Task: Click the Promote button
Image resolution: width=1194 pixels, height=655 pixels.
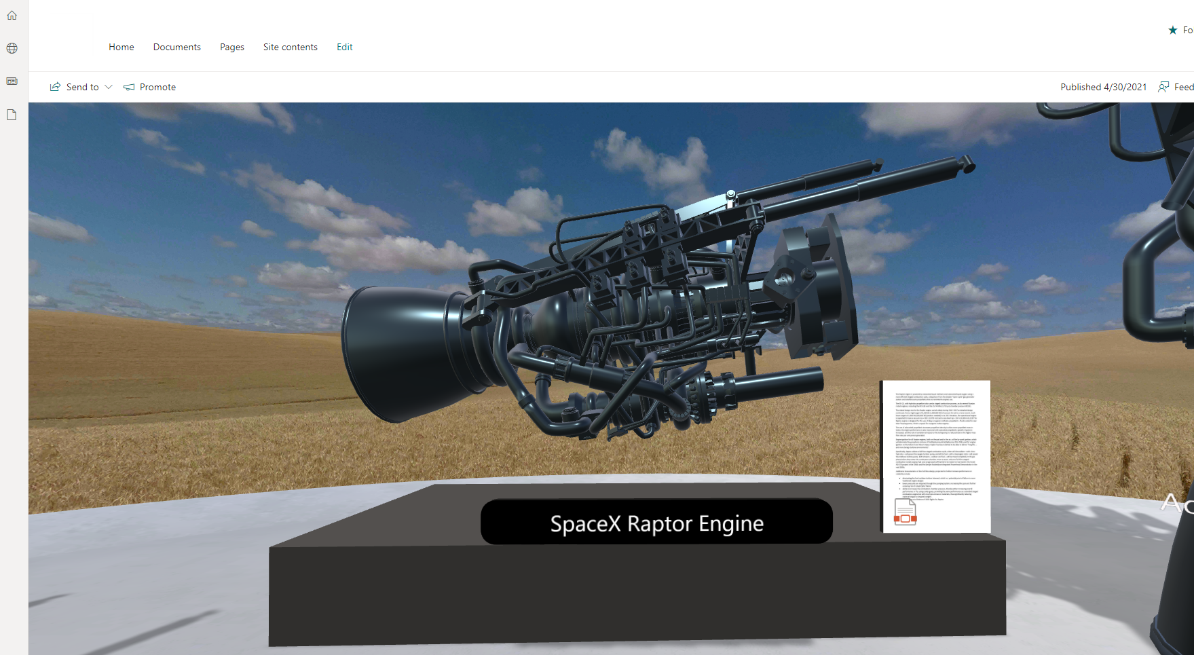Action: click(x=149, y=87)
